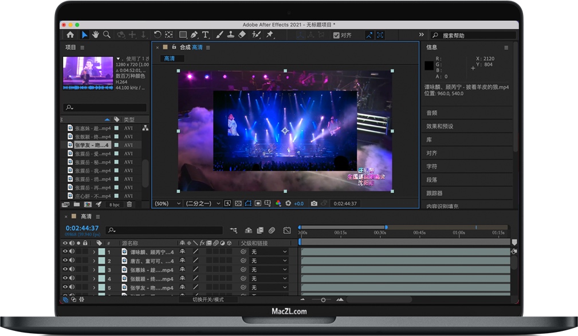This screenshot has height=336, width=578.
Task: Select the Hand tool in toolbar
Action: click(96, 35)
